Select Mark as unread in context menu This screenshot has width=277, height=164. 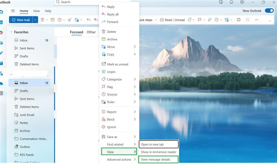click(119, 64)
